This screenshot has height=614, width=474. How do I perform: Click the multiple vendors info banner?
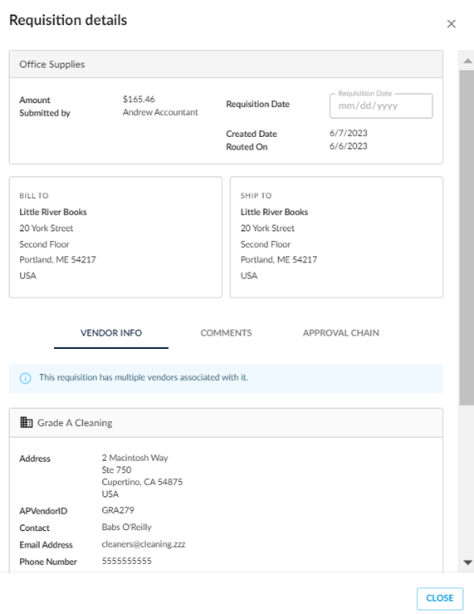coord(226,378)
